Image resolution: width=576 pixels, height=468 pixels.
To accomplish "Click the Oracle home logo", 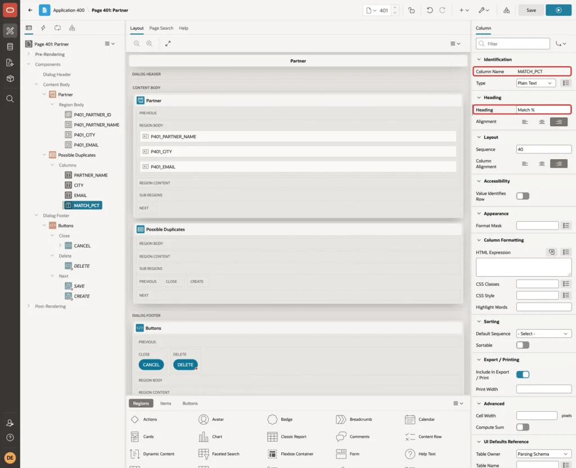I will (x=10, y=10).
